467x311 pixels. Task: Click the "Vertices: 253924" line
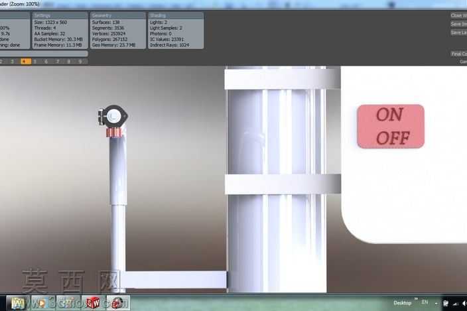(x=109, y=34)
